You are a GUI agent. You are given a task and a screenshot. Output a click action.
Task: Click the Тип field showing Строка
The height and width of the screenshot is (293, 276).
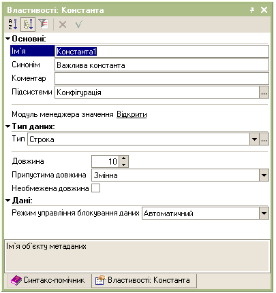pyautogui.click(x=138, y=139)
